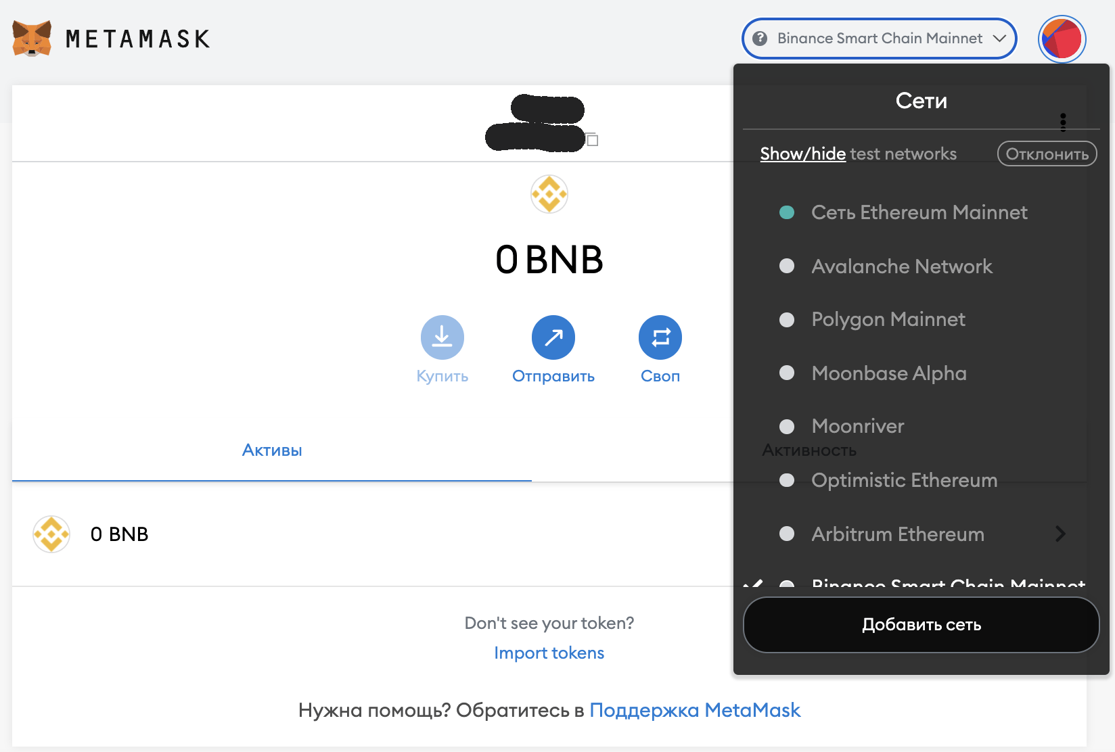Open the Поддержка MetaMask link
This screenshot has width=1115, height=752.
[695, 710]
